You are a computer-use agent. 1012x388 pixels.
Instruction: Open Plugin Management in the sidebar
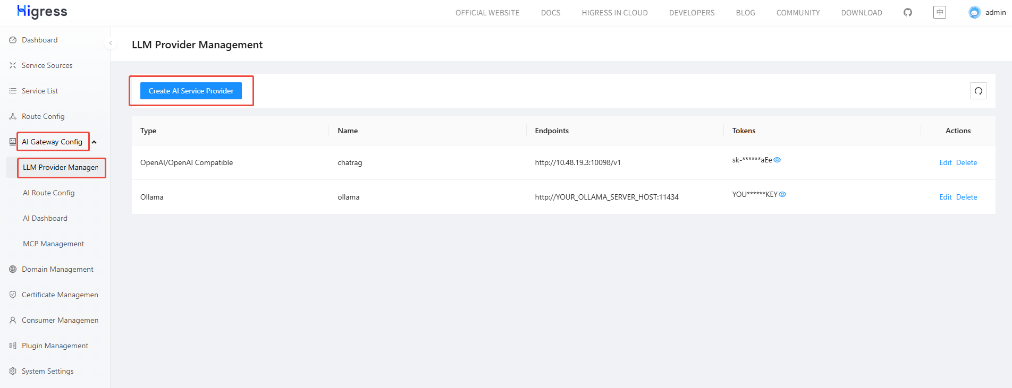point(55,346)
